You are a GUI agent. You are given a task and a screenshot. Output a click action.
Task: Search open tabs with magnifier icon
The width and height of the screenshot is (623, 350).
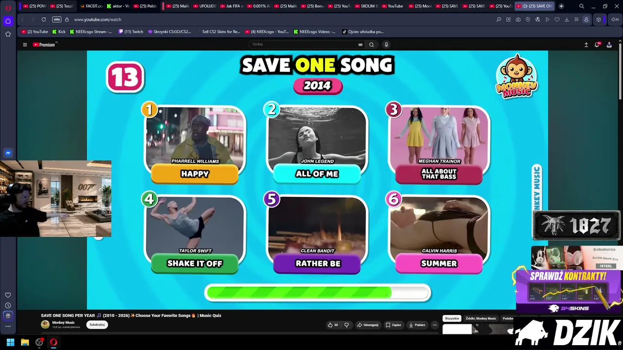582,6
